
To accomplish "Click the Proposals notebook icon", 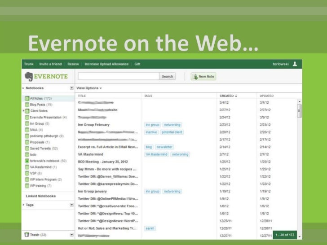I will [x=27, y=142].
